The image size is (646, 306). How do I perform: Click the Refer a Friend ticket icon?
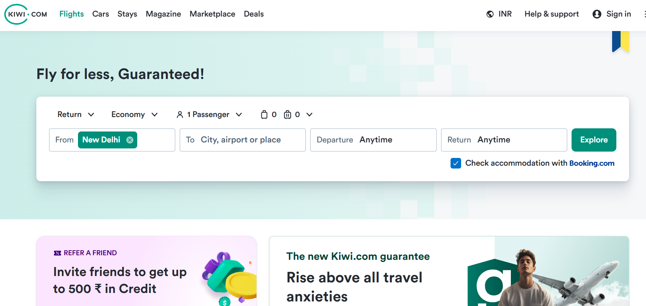pyautogui.click(x=58, y=253)
